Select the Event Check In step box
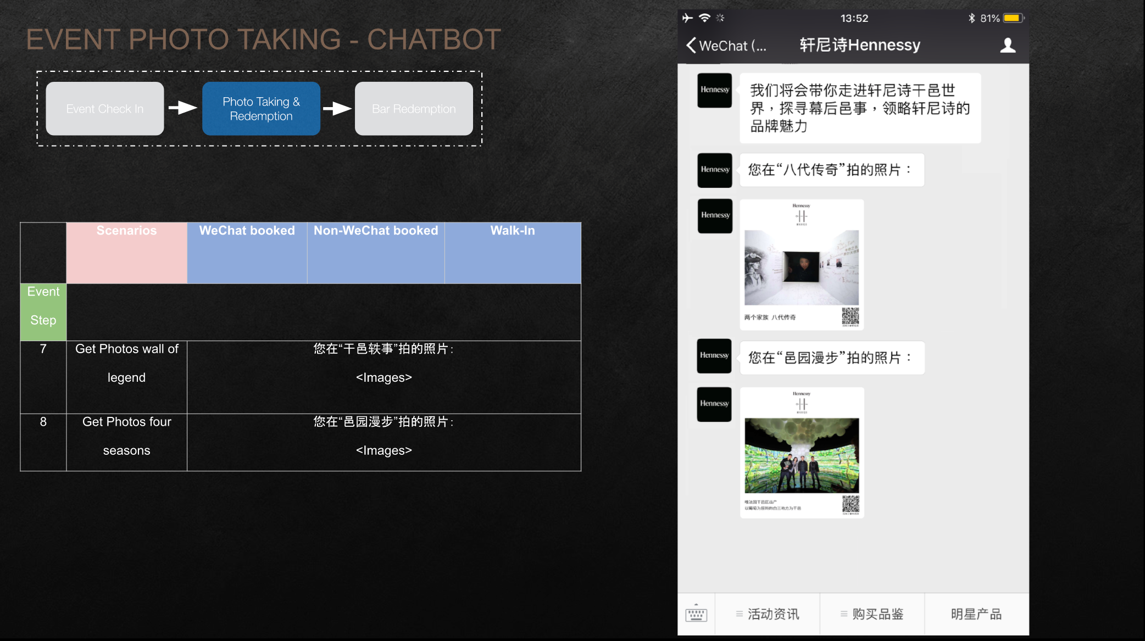 point(105,109)
